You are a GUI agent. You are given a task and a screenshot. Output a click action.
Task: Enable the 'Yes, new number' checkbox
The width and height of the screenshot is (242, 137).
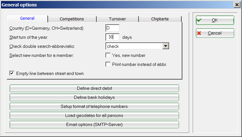pyautogui.click(x=108, y=55)
